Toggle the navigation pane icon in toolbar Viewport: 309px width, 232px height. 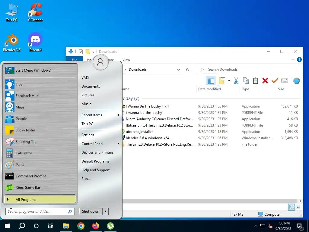pyautogui.click(x=210, y=81)
